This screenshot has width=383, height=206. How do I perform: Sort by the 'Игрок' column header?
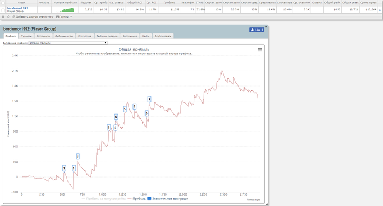click(x=21, y=2)
